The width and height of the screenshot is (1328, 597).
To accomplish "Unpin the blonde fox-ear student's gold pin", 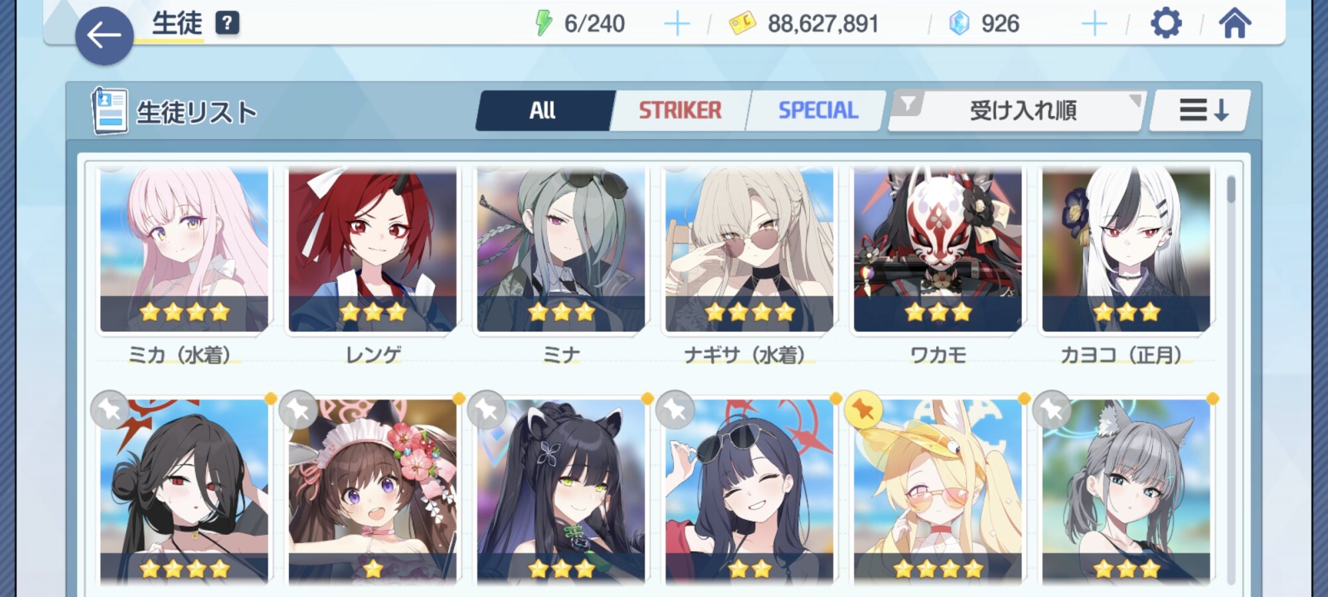I will 863,409.
